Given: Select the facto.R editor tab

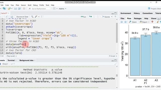Looking at the screenshot, I should [4, 13].
